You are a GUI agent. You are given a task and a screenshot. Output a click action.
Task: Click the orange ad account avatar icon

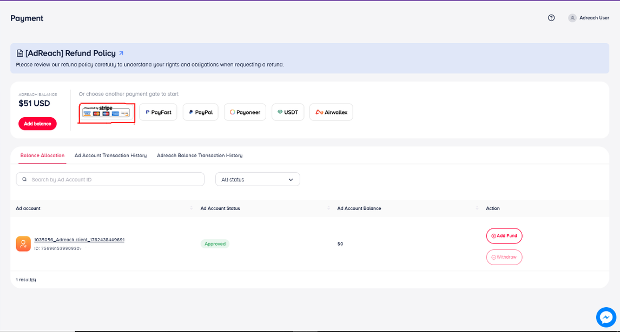coord(23,244)
